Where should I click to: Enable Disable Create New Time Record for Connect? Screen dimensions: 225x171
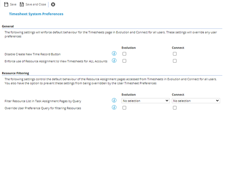coord(175,54)
